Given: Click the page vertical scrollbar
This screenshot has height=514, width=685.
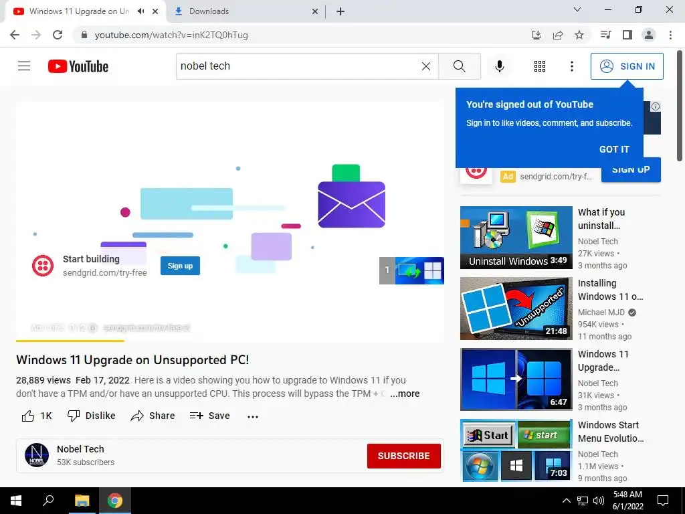Looking at the screenshot, I should pyautogui.click(x=680, y=105).
